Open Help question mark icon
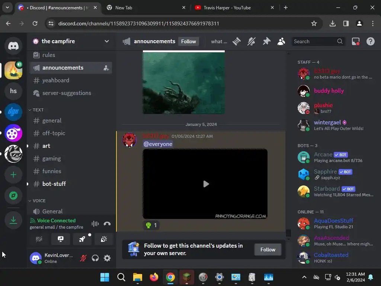Screen dimensions: 381x286 click(370, 41)
